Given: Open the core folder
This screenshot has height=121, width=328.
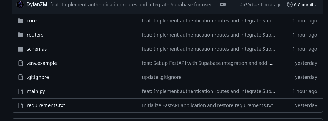Looking at the screenshot, I should (x=32, y=21).
